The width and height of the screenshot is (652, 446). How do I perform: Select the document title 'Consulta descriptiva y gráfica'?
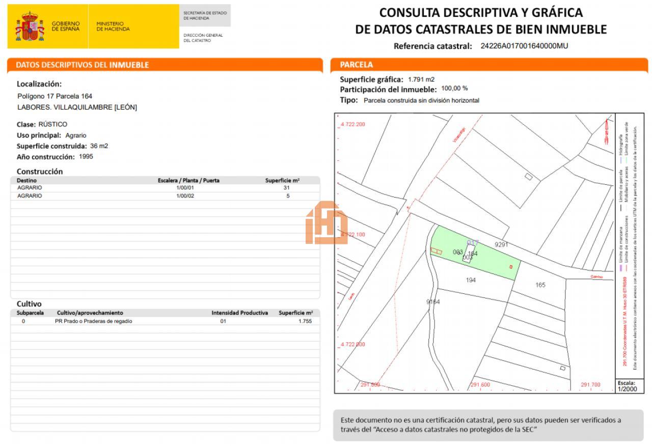481,12
